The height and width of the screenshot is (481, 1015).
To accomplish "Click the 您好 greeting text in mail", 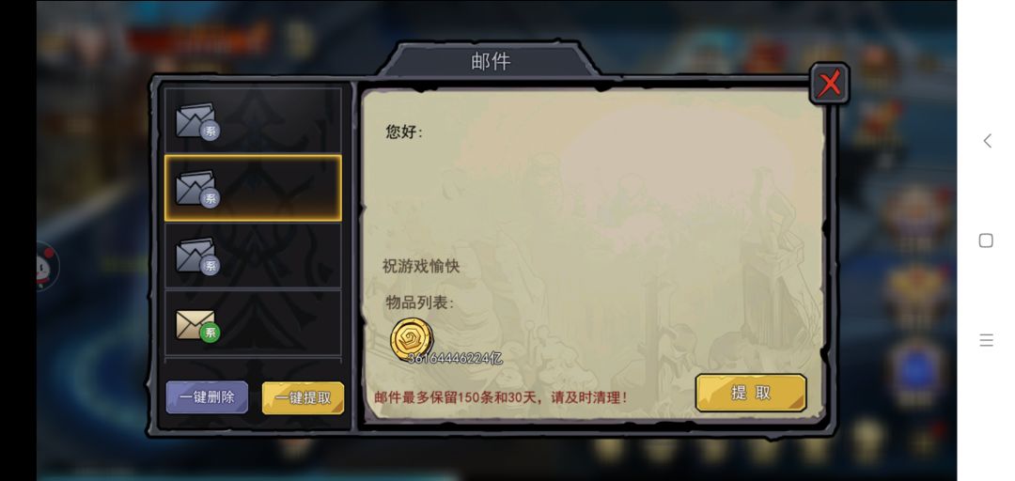I will coord(404,132).
